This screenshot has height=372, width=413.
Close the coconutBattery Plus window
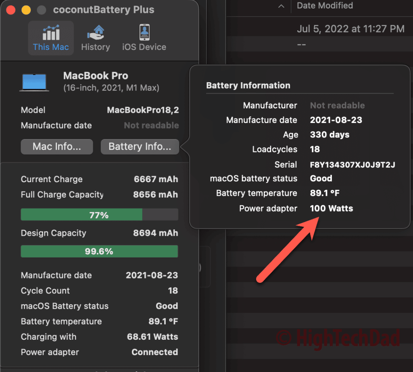click(x=11, y=10)
